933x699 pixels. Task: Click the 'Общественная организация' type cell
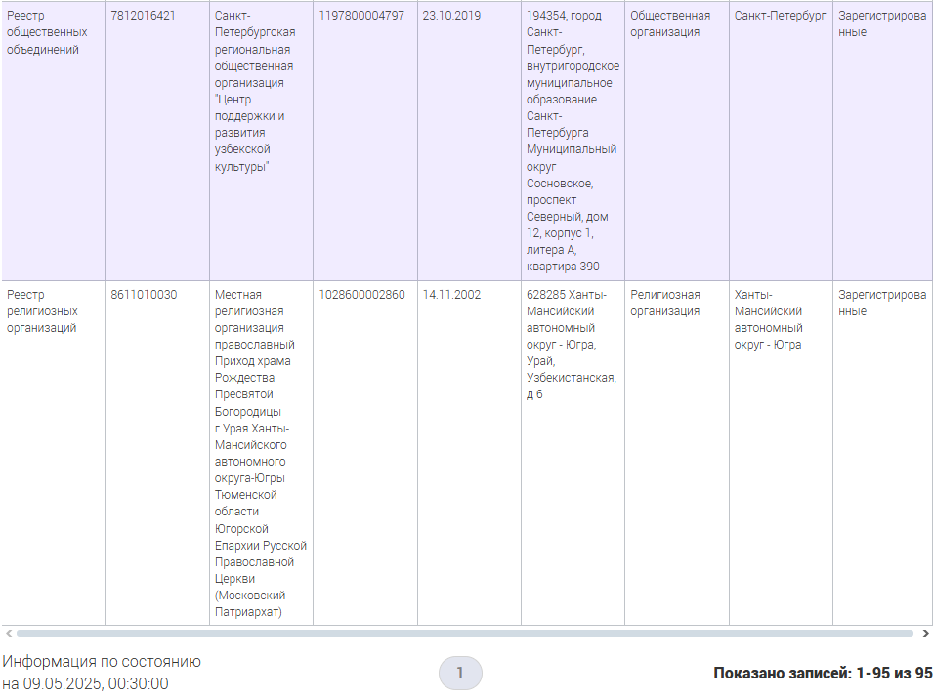tap(670, 24)
